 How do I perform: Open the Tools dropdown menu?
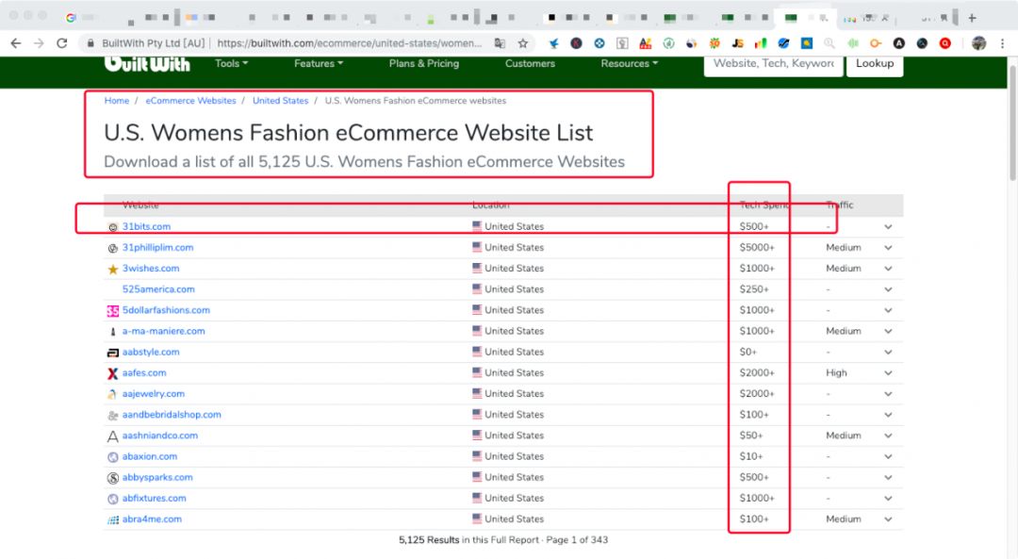tap(231, 63)
